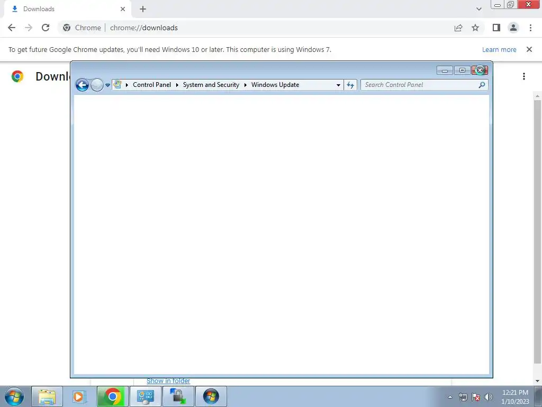The height and width of the screenshot is (407, 542).
Task: Open the taskbar clock and date
Action: (515, 397)
